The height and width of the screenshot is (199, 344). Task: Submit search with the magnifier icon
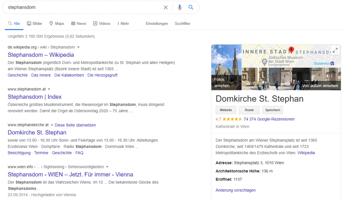(191, 7)
